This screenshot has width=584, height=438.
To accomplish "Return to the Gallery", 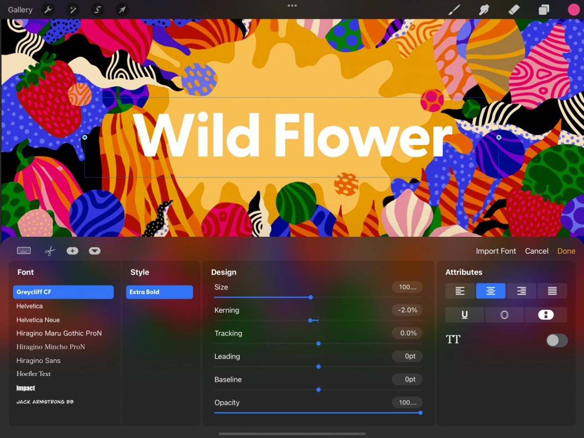I will (x=20, y=9).
